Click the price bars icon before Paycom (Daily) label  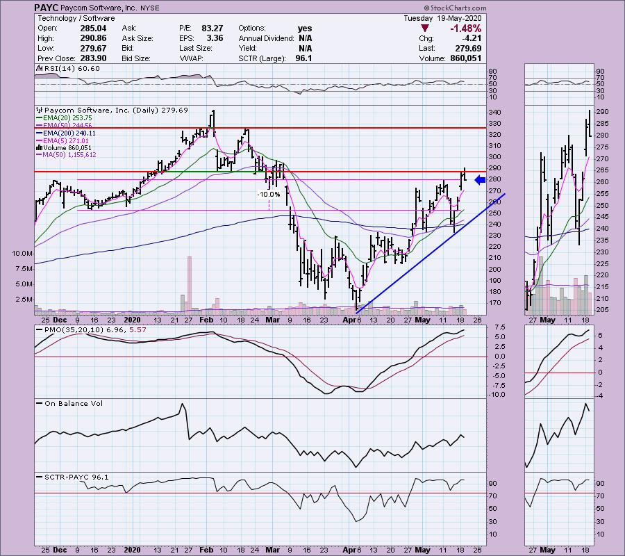coord(39,110)
